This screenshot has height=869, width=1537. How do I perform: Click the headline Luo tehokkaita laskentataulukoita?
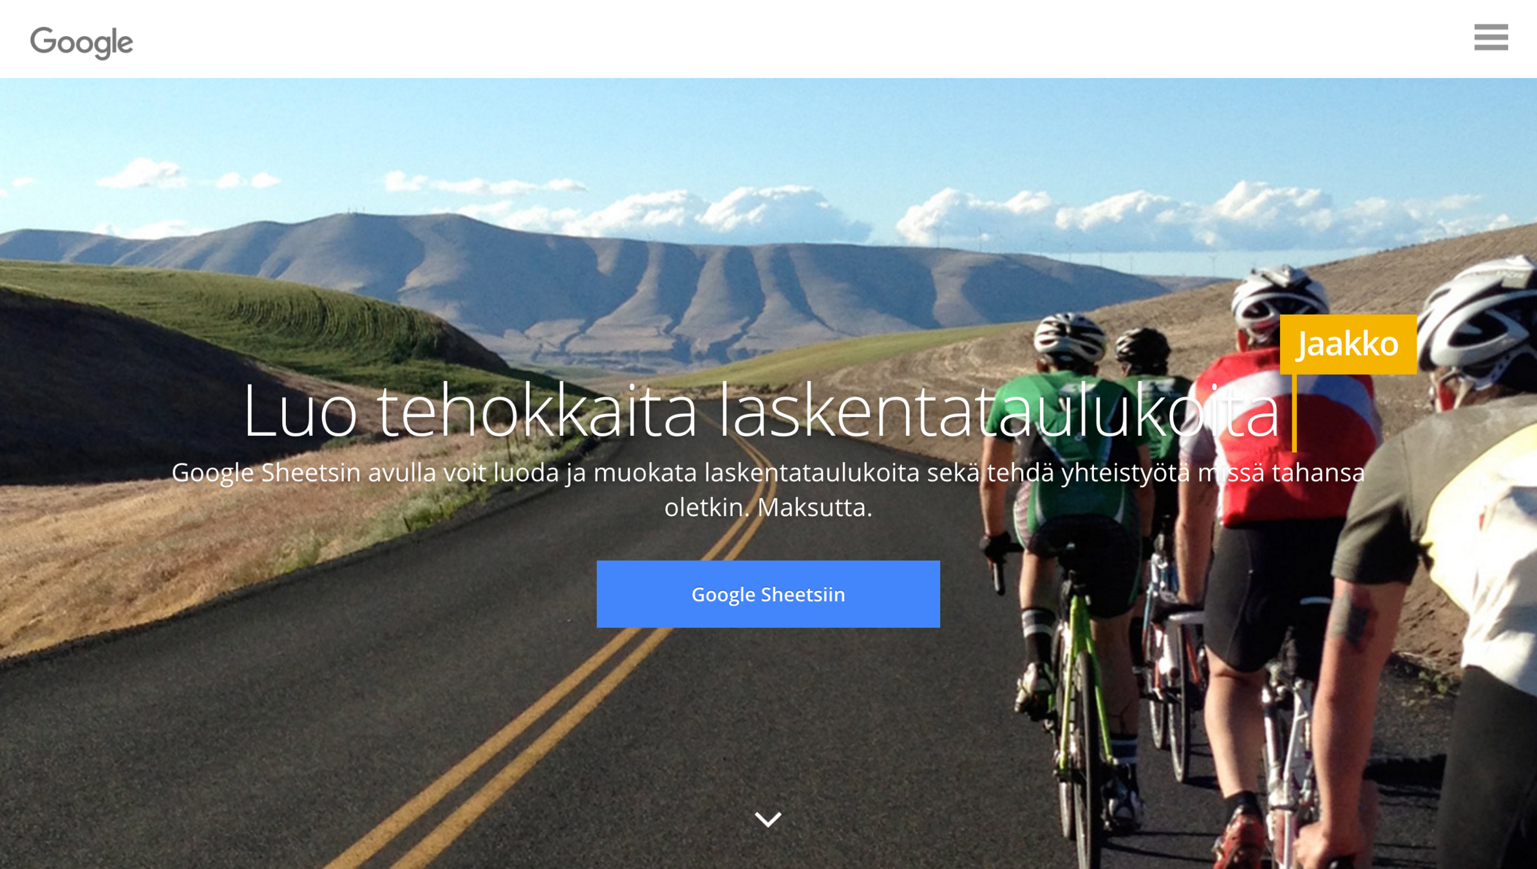[761, 411]
